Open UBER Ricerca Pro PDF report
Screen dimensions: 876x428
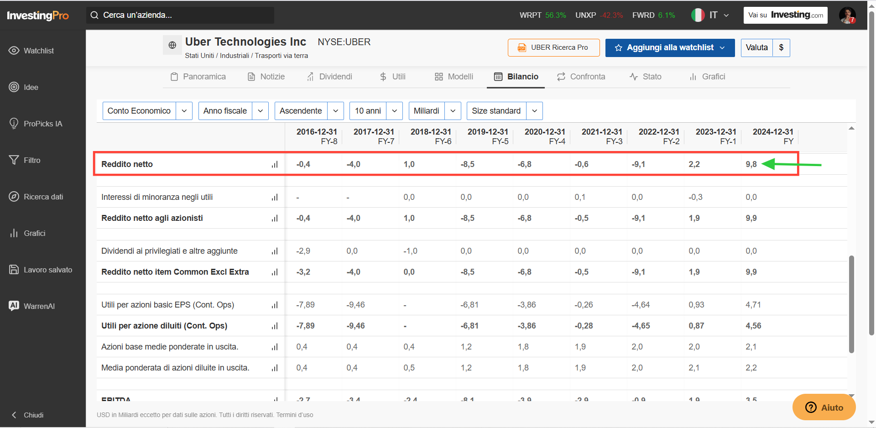(553, 47)
